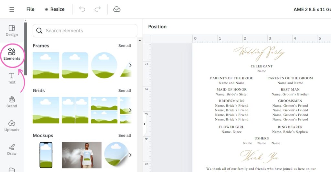
Task: Open the Design sidebar panel
Action: tap(12, 31)
